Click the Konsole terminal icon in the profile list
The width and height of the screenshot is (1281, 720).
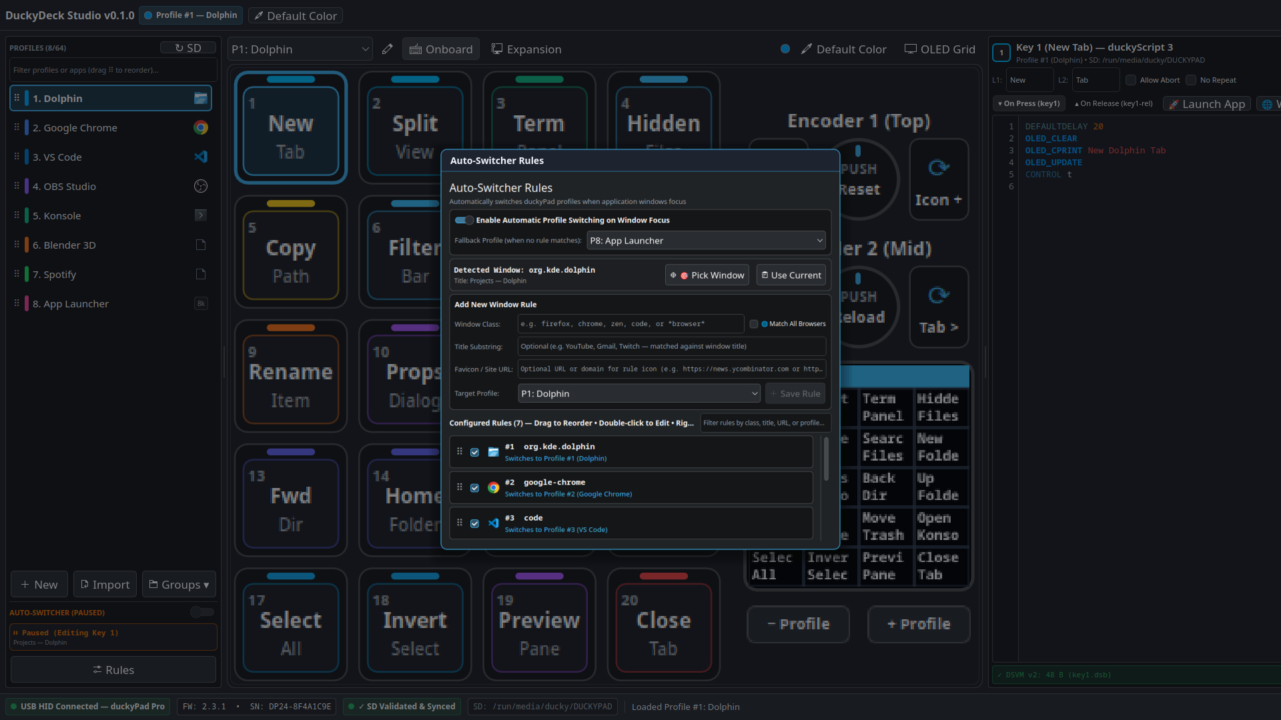tap(200, 215)
